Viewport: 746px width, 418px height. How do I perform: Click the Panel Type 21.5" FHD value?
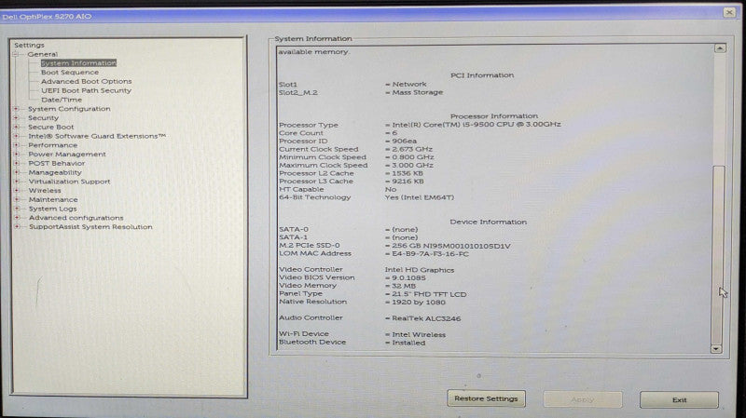429,294
